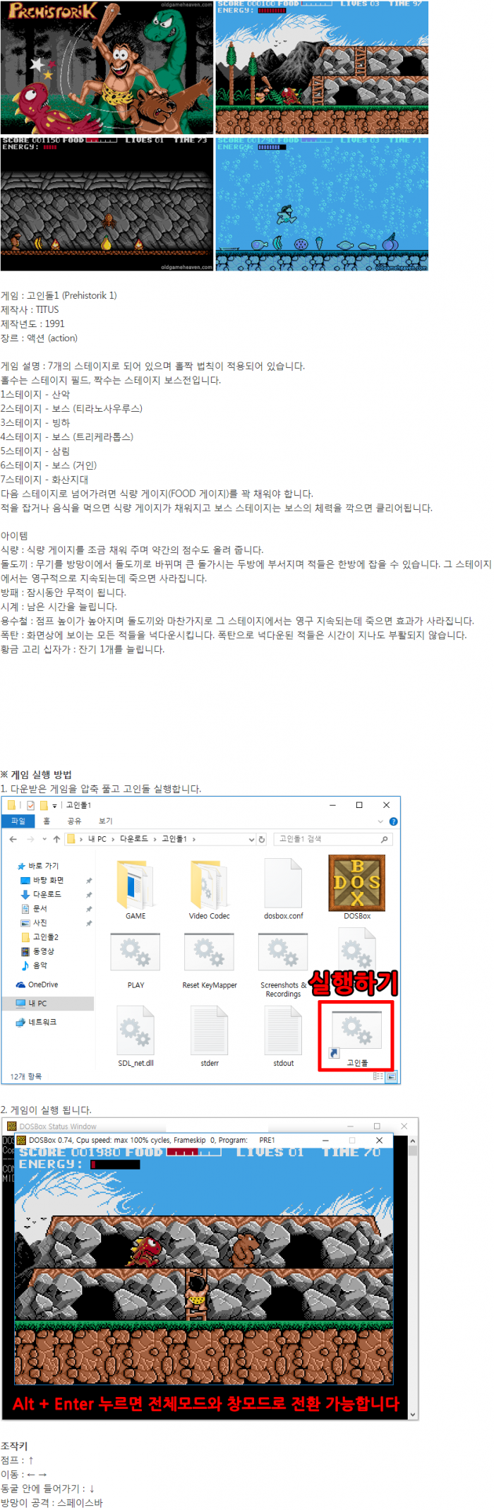This screenshot has height=1510, width=494.
Task: Open the 홈 ribbon tab
Action: [x=47, y=821]
